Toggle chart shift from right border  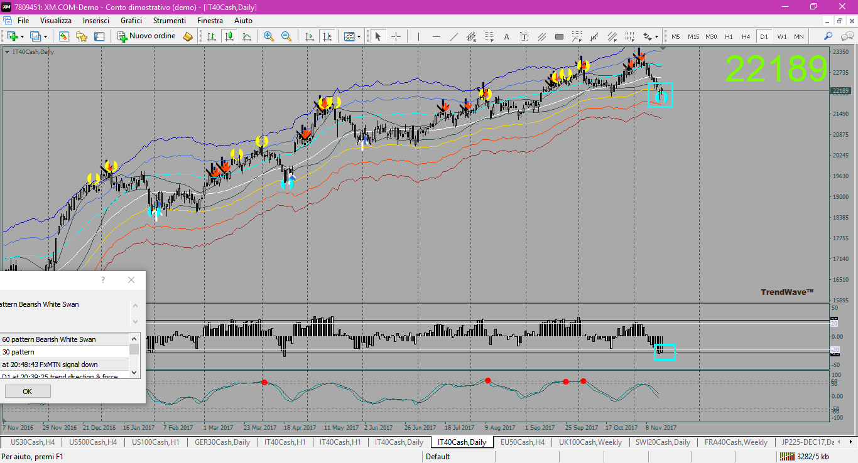(x=327, y=36)
